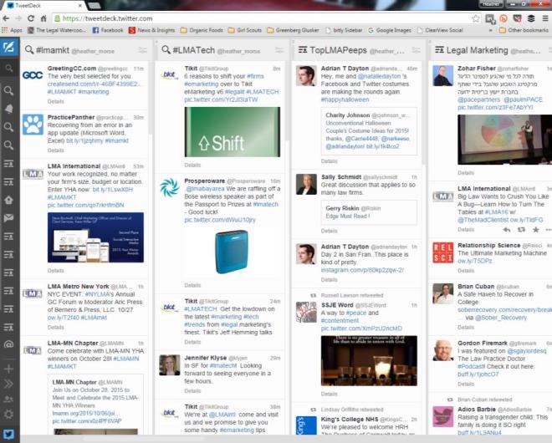Viewport: 552px width, 443px height.
Task: Add a new column with plus icon
Action: pos(9,369)
